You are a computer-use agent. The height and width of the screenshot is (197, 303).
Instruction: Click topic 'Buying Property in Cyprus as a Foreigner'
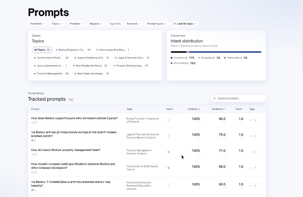pyautogui.click(x=142, y=120)
